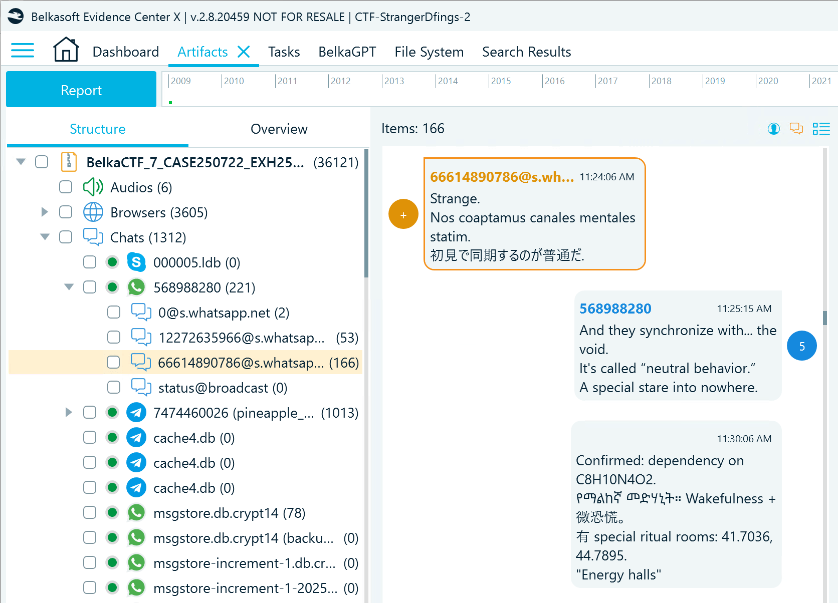Image resolution: width=838 pixels, height=603 pixels.
Task: Click the Skype icon beside 000005.ldb
Action: click(136, 262)
